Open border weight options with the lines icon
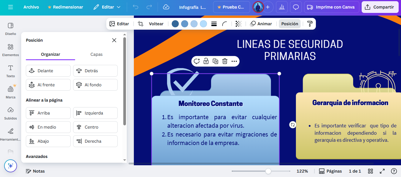Image resolution: width=401 pixels, height=177 pixels. [x=214, y=24]
